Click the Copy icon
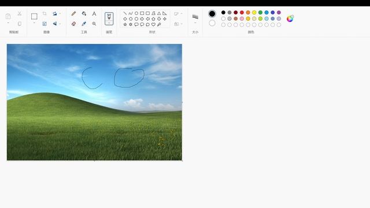370x208 pixels. pyautogui.click(x=20, y=24)
